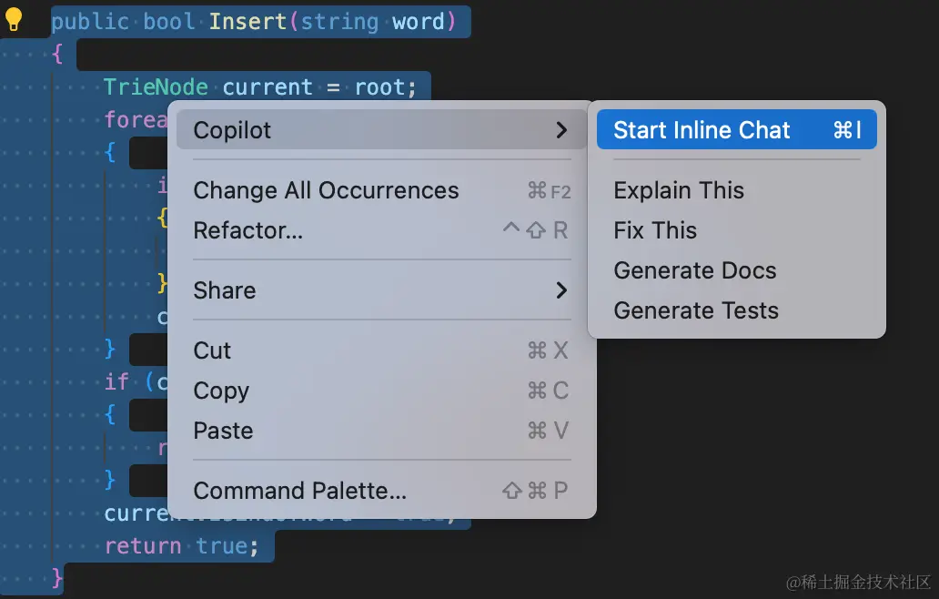Cut the selected code

tap(213, 350)
